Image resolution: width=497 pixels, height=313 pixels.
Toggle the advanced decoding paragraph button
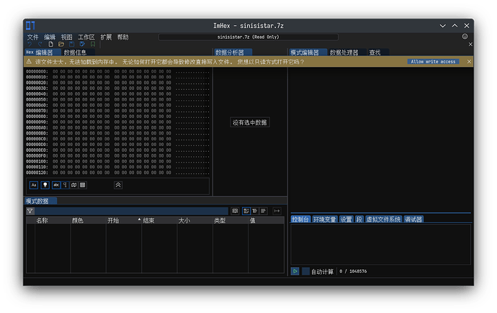[x=65, y=185]
